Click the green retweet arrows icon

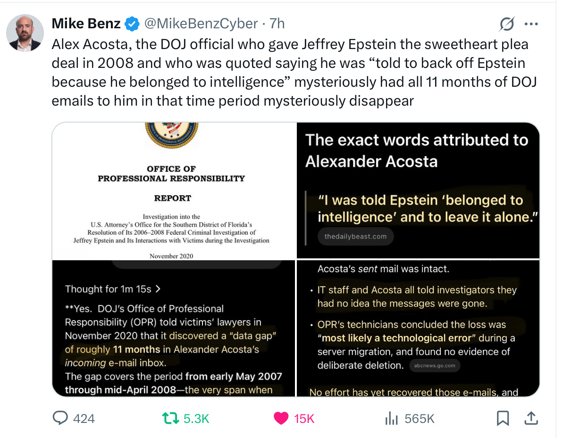(x=170, y=418)
